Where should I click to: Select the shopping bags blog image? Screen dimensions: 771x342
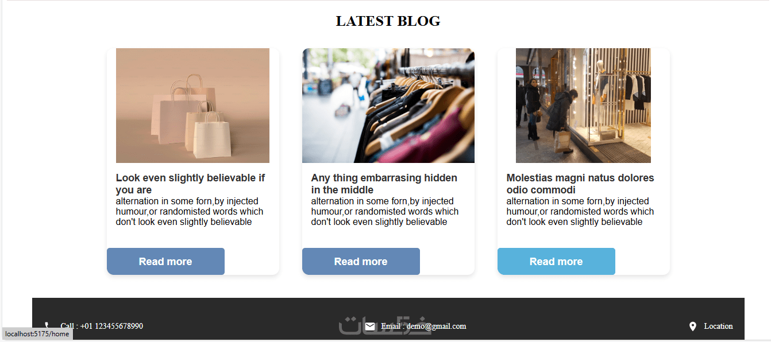tap(192, 106)
